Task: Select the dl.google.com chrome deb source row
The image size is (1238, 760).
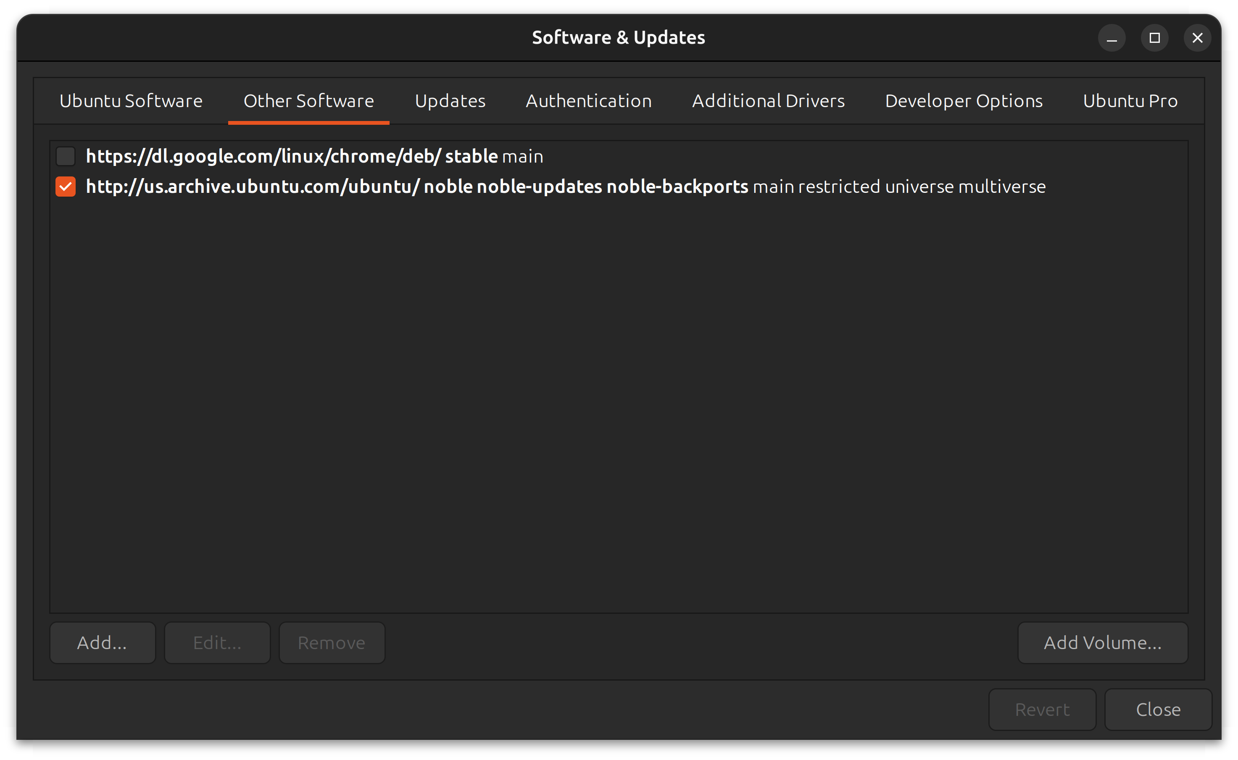Action: (619, 156)
